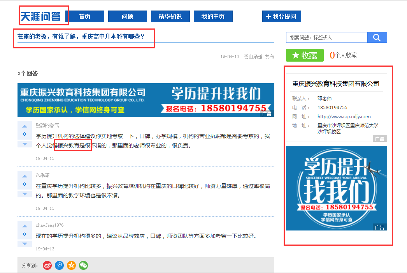This screenshot has height=273, width=407.
Task: Upvote answer by 乖乖潆
Action: (25, 176)
